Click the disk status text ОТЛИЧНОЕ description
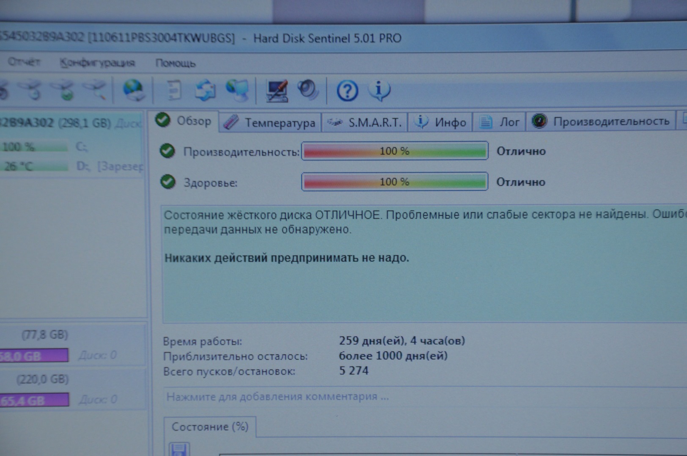The image size is (687, 456). click(x=425, y=222)
